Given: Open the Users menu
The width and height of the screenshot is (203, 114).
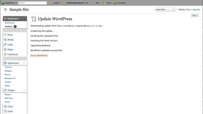Looking at the screenshot, I should pos(10,106).
